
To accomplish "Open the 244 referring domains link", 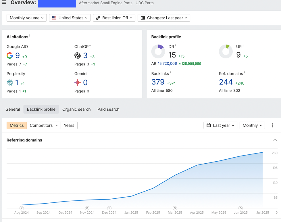I will click(x=226, y=82).
